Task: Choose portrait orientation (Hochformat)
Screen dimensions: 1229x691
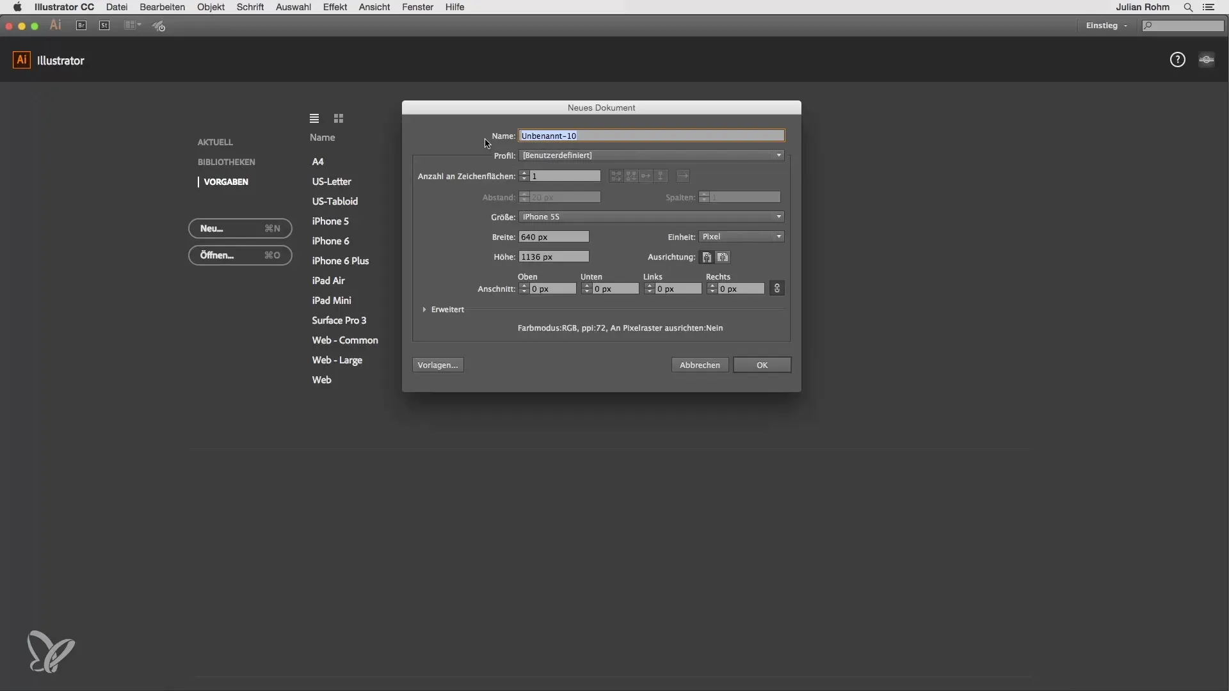Action: click(707, 257)
